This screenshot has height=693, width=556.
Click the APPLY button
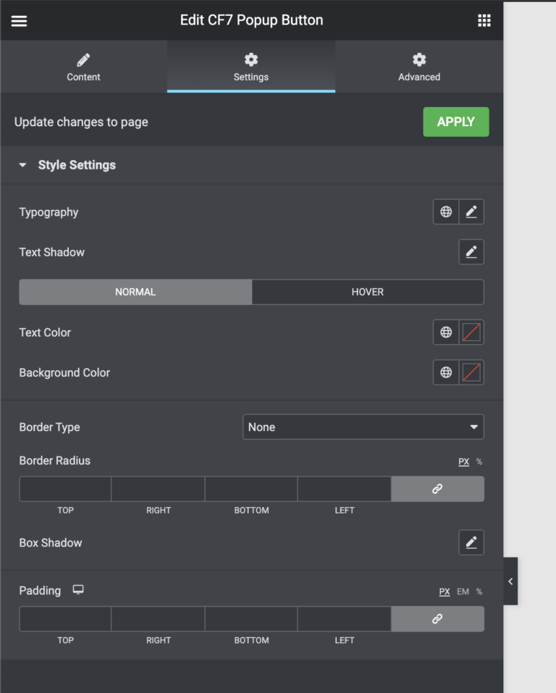click(455, 122)
